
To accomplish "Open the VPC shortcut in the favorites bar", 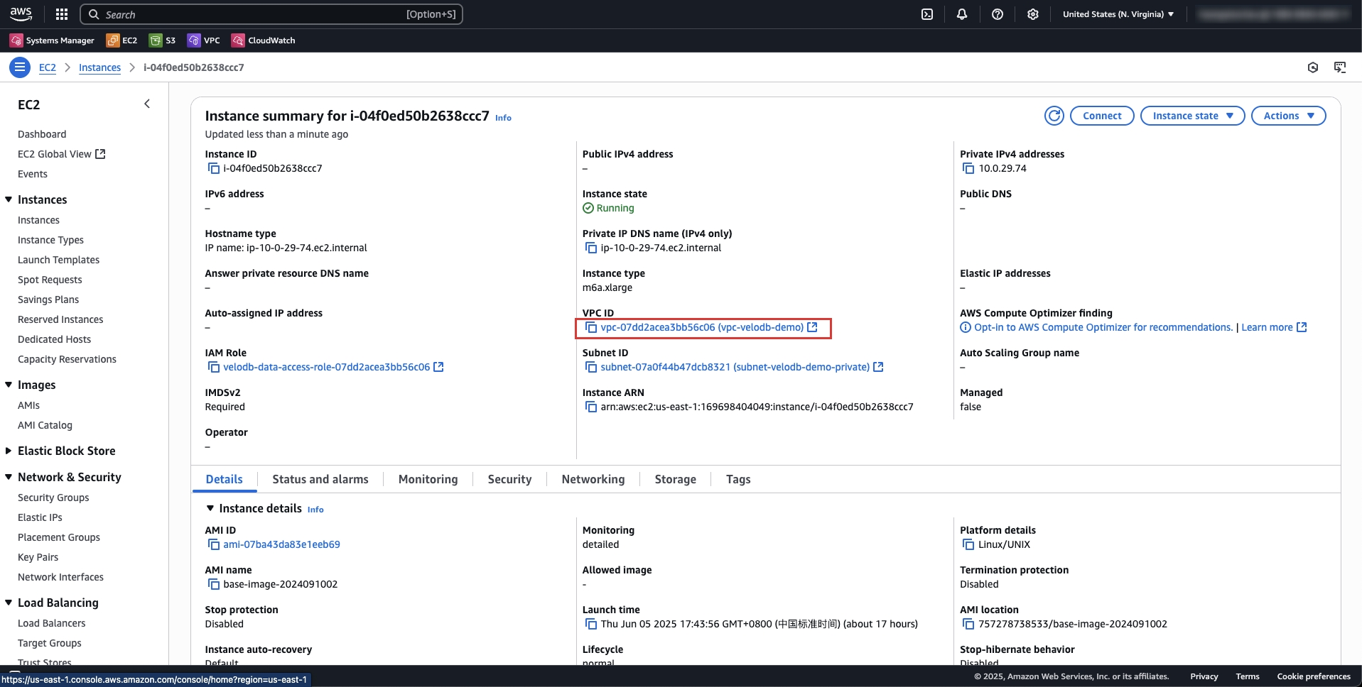I will pyautogui.click(x=204, y=40).
